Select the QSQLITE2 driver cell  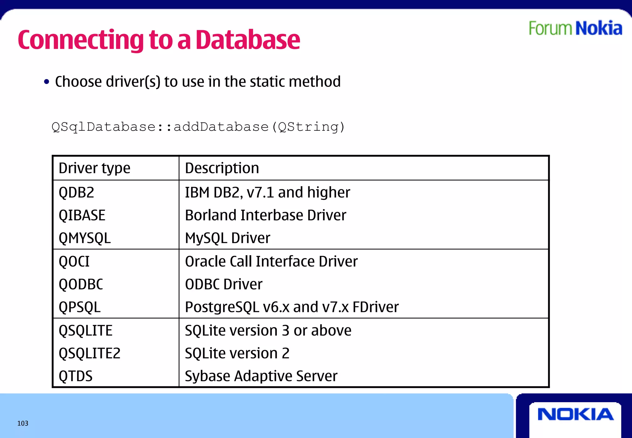click(89, 353)
